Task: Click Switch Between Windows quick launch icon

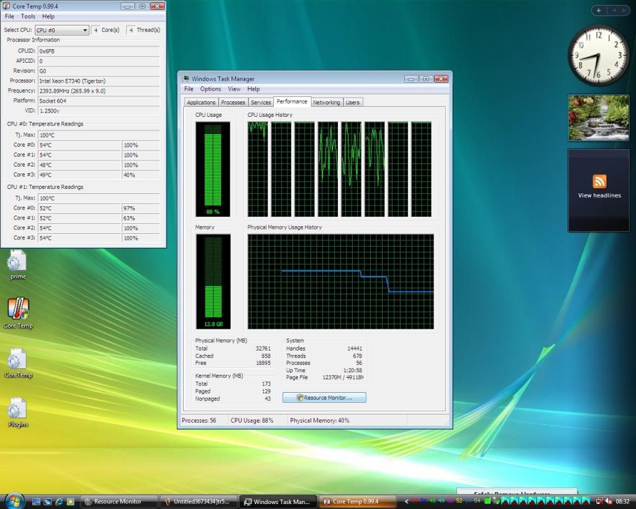Action: (47, 502)
